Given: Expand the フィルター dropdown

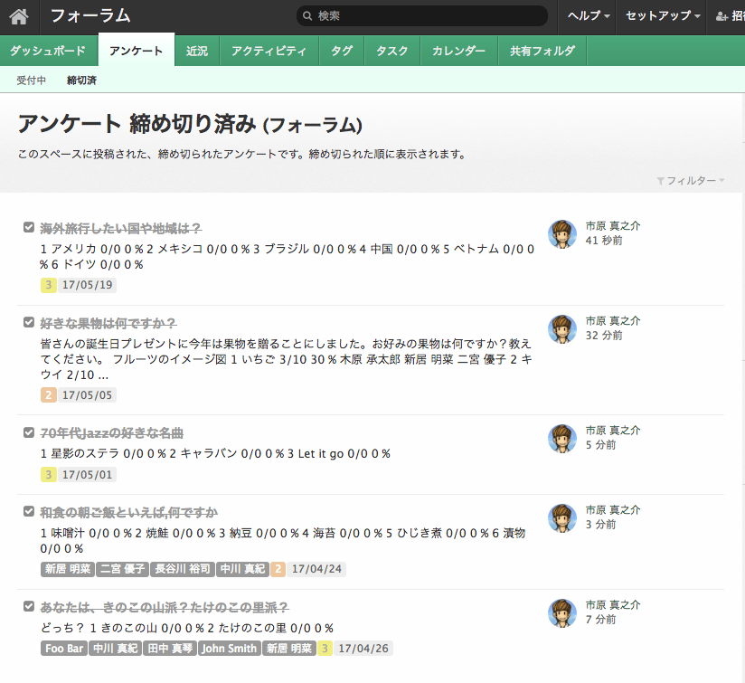Looking at the screenshot, I should click(691, 181).
